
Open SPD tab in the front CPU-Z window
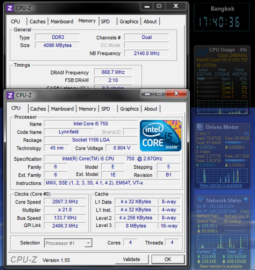pos(108,109)
